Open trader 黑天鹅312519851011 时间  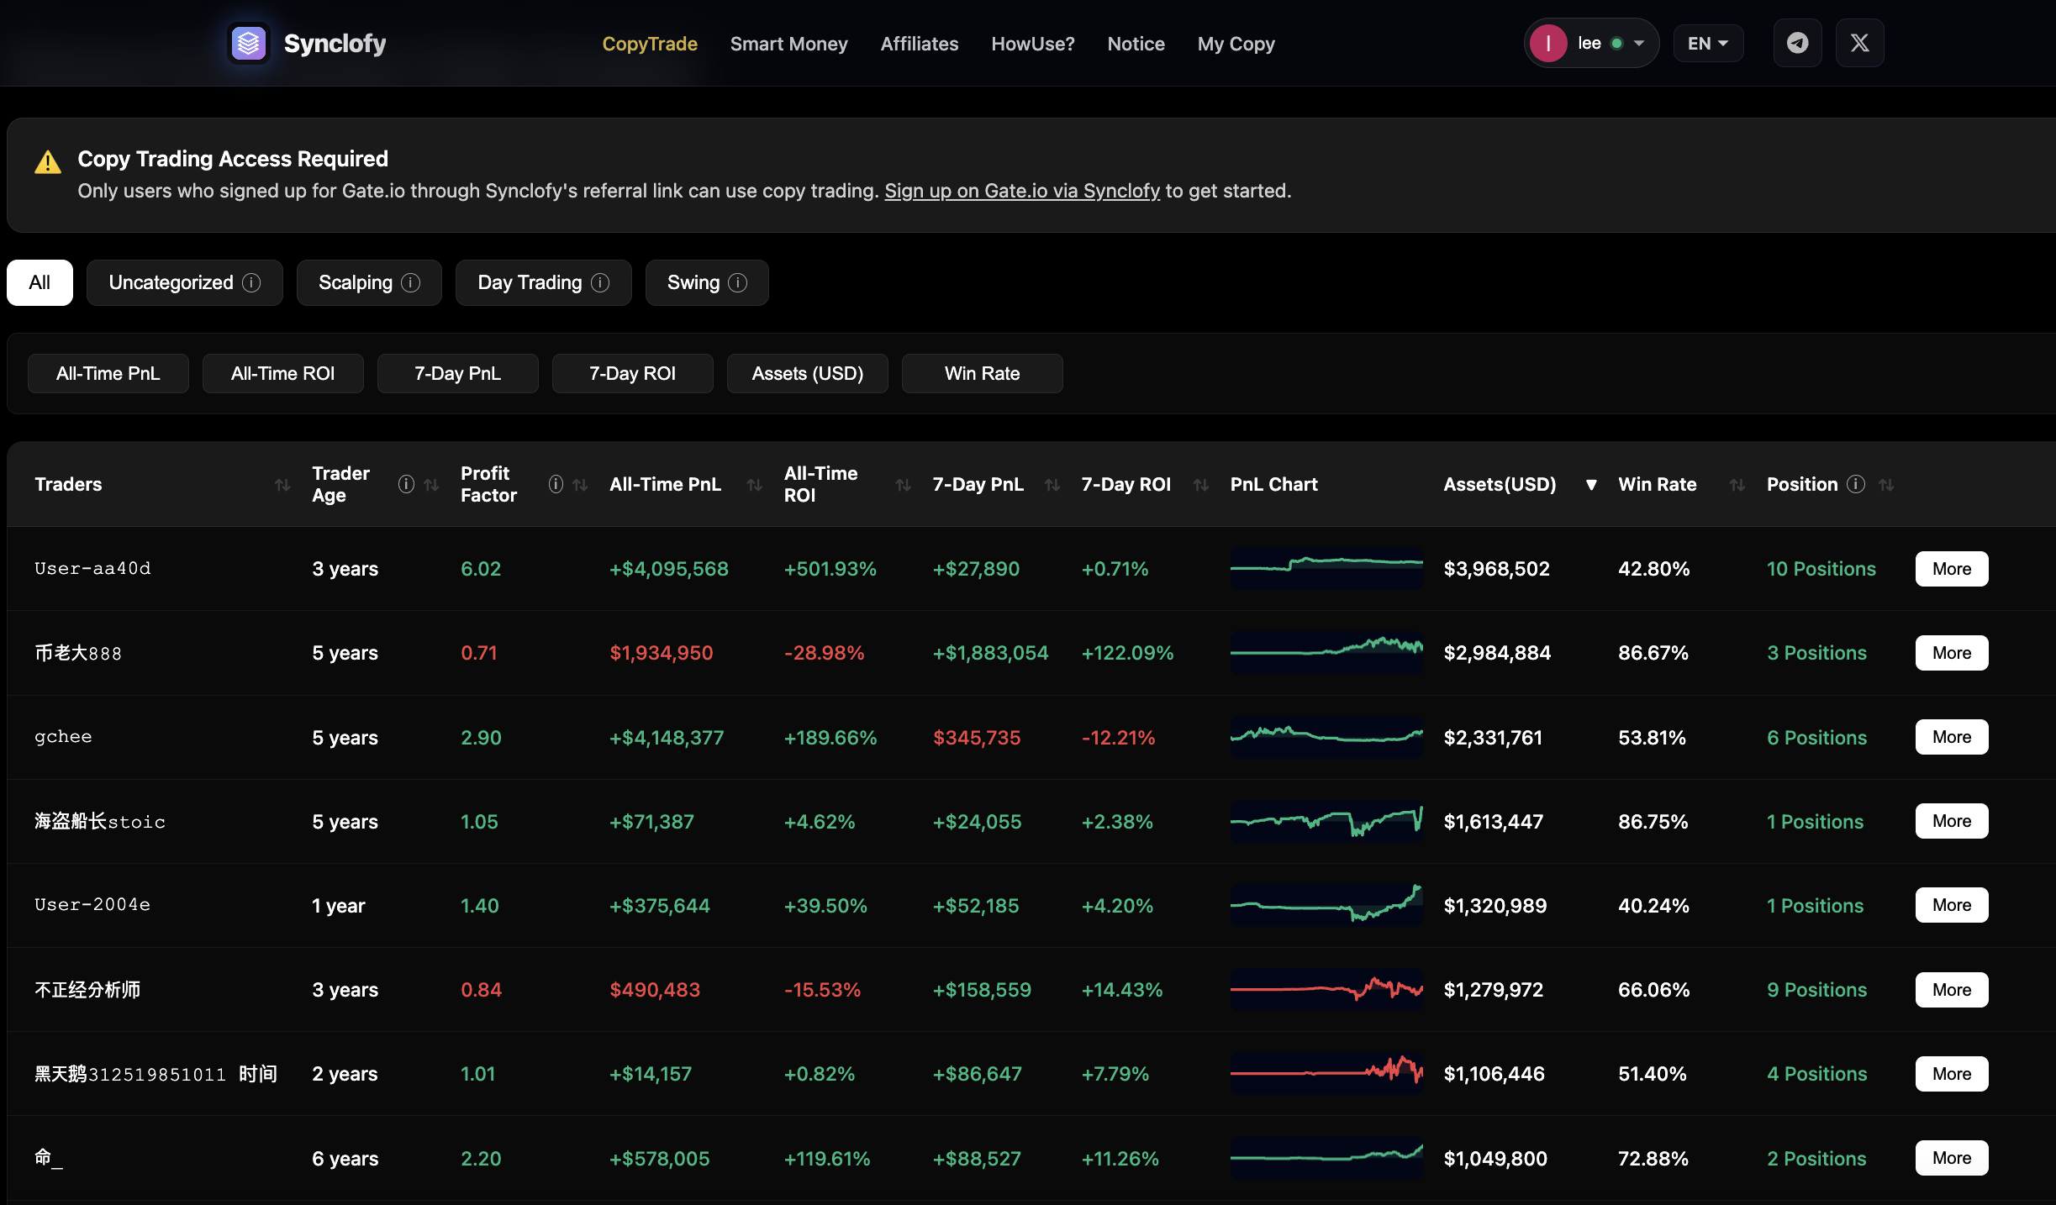(156, 1074)
